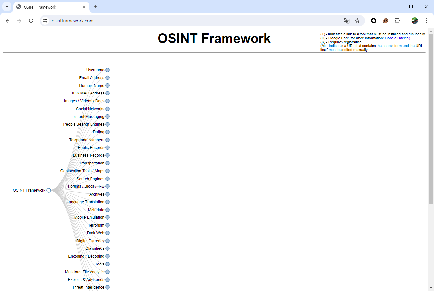This screenshot has height=291, width=434.
Task: Expand the IP & MAC Address node circle
Action: click(108, 93)
